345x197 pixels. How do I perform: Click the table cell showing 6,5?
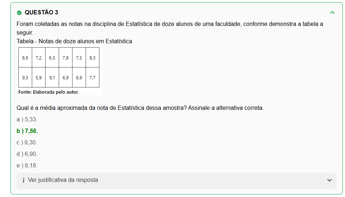[x=52, y=58]
